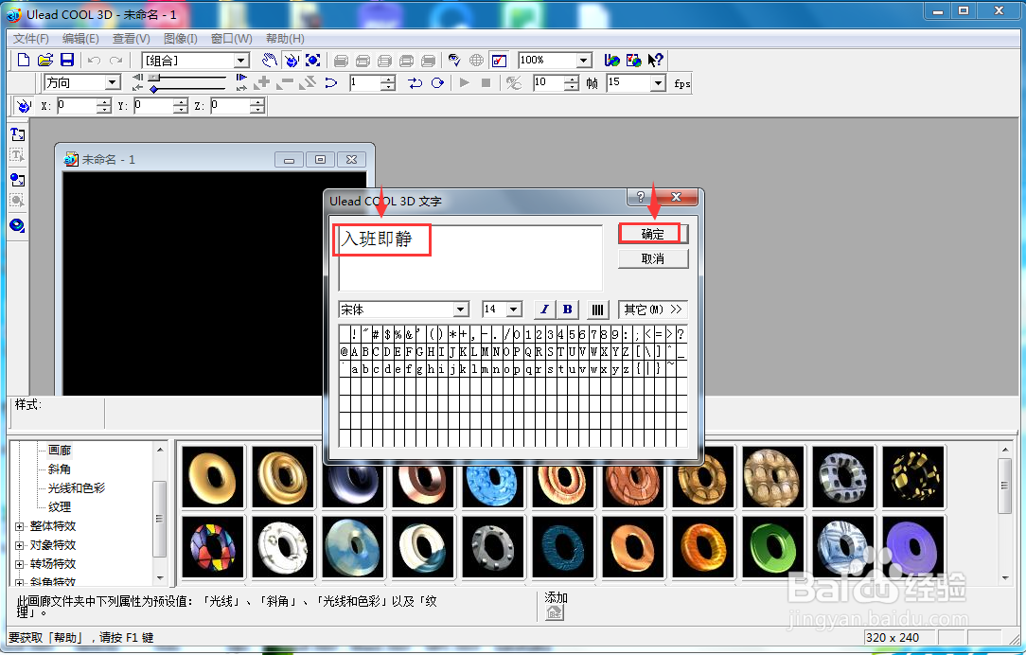Click the Insert text tool

(x=18, y=134)
